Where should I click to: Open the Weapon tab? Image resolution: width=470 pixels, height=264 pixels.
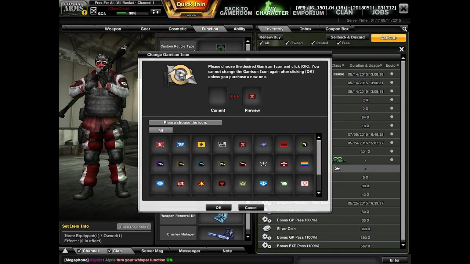(113, 29)
